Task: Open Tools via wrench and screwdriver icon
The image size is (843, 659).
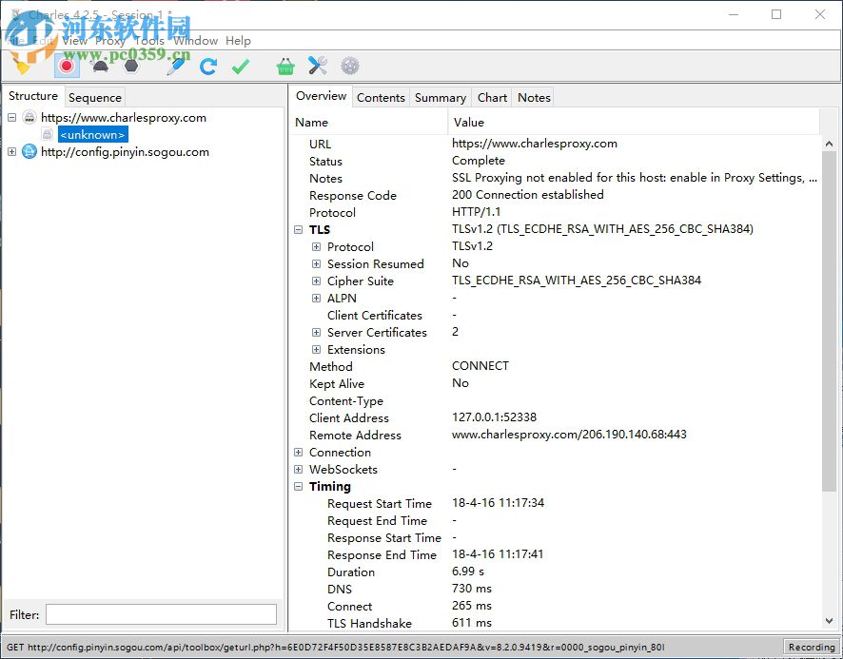Action: [x=318, y=66]
